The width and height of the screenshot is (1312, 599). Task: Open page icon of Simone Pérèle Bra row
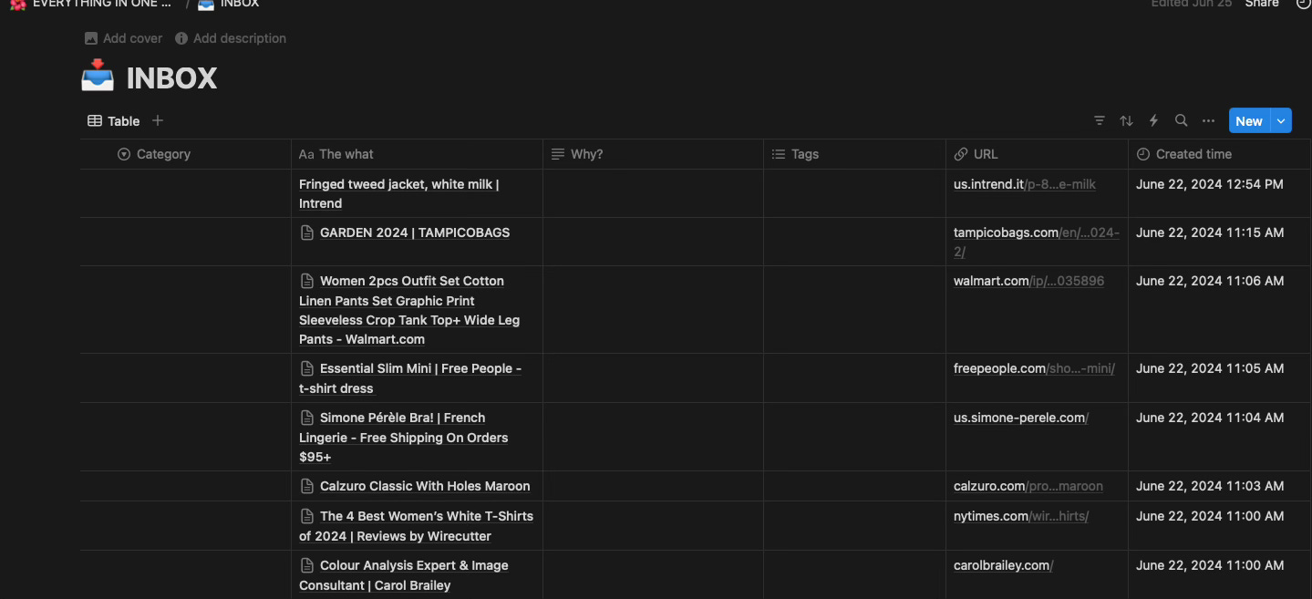coord(307,418)
